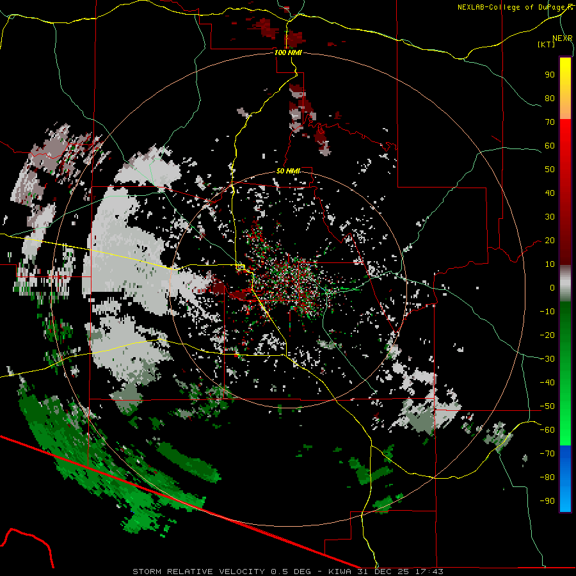Click the -10 value on the color scale
The height and width of the screenshot is (576, 576).
click(547, 312)
